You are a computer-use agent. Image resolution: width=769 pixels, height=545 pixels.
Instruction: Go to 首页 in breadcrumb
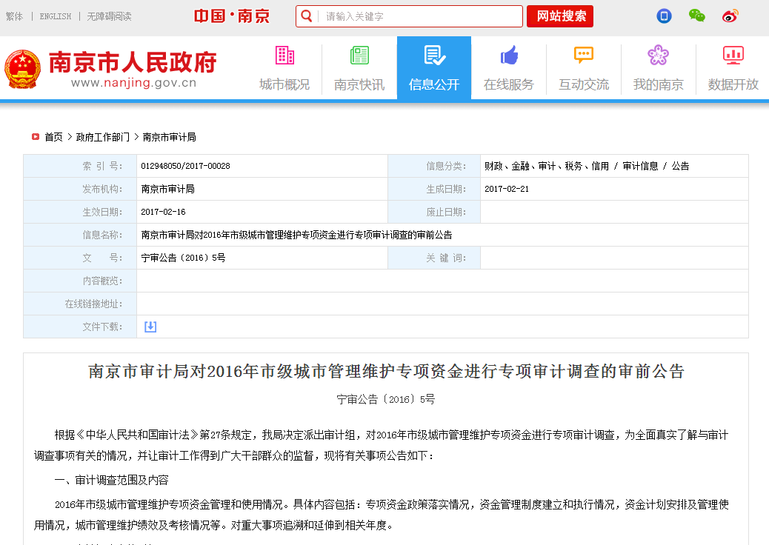53,137
